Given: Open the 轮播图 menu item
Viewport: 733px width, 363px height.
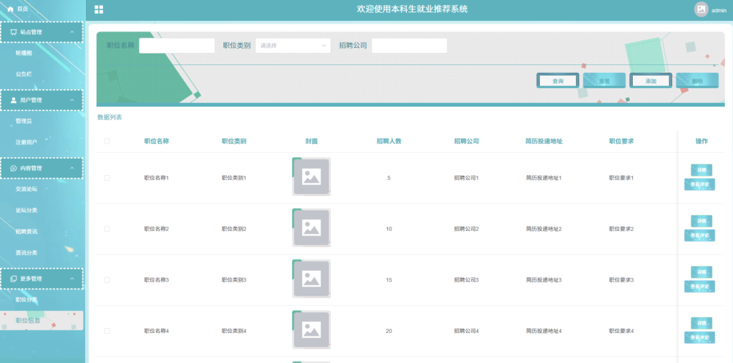Looking at the screenshot, I should click(24, 53).
